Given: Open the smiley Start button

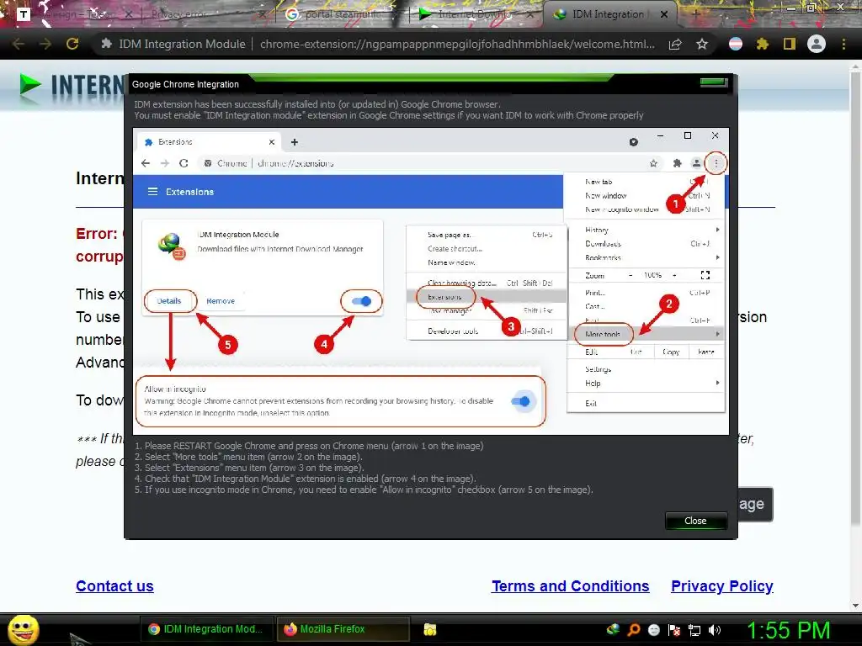Looking at the screenshot, I should (23, 629).
